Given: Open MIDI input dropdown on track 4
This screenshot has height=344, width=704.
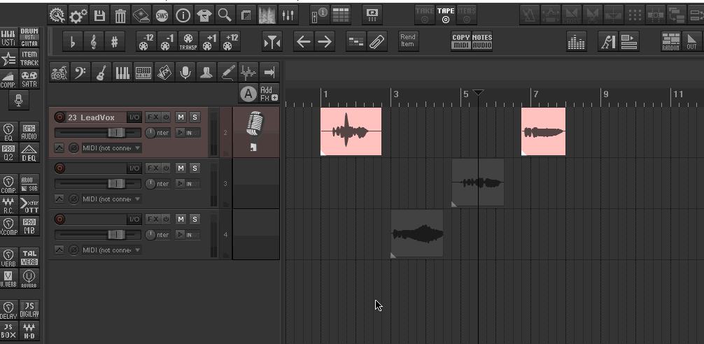Looking at the screenshot, I should 112,250.
